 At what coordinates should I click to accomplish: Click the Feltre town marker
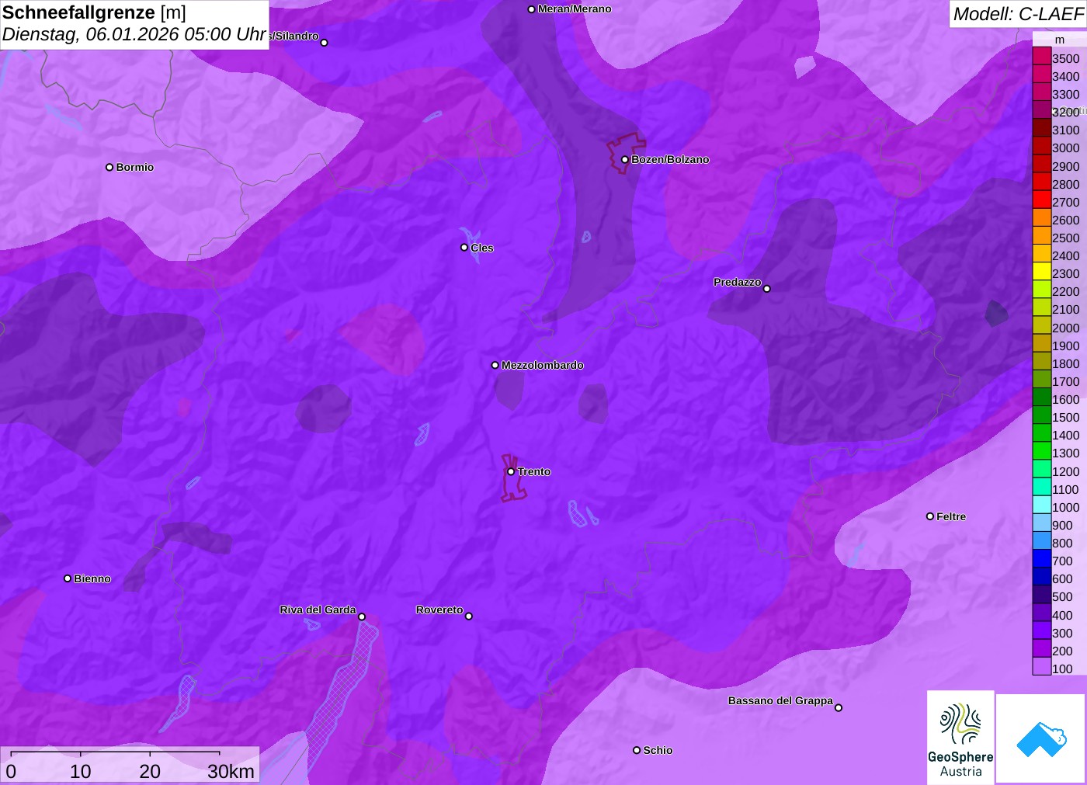tap(930, 516)
